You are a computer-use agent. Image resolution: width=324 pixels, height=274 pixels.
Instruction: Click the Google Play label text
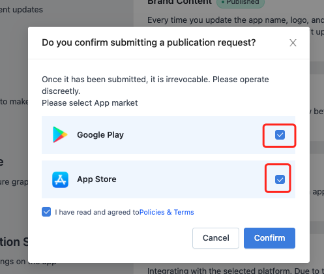point(100,135)
